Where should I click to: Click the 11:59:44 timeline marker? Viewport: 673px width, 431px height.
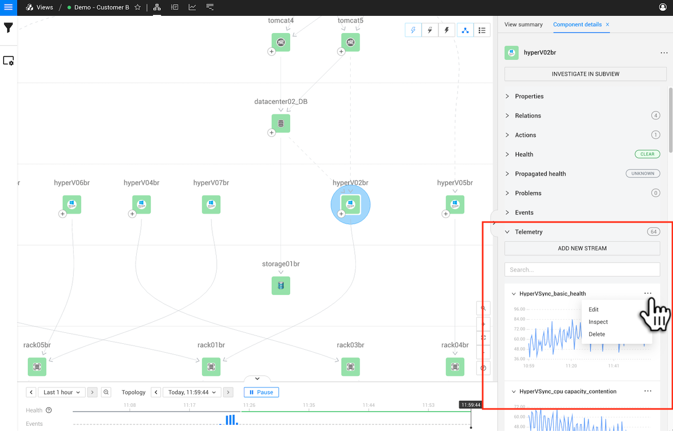[470, 405]
